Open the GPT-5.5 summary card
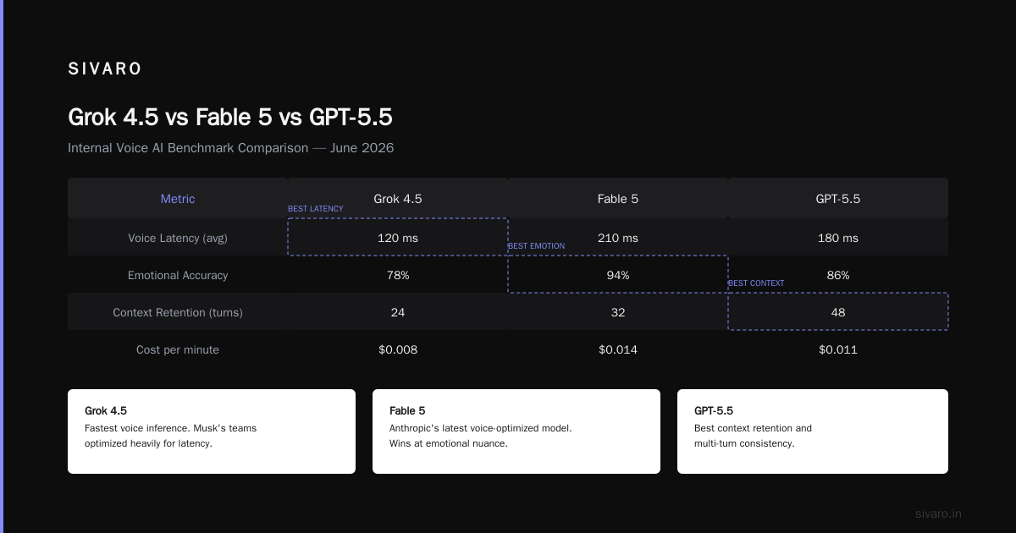Image resolution: width=1016 pixels, height=533 pixels. coord(813,431)
